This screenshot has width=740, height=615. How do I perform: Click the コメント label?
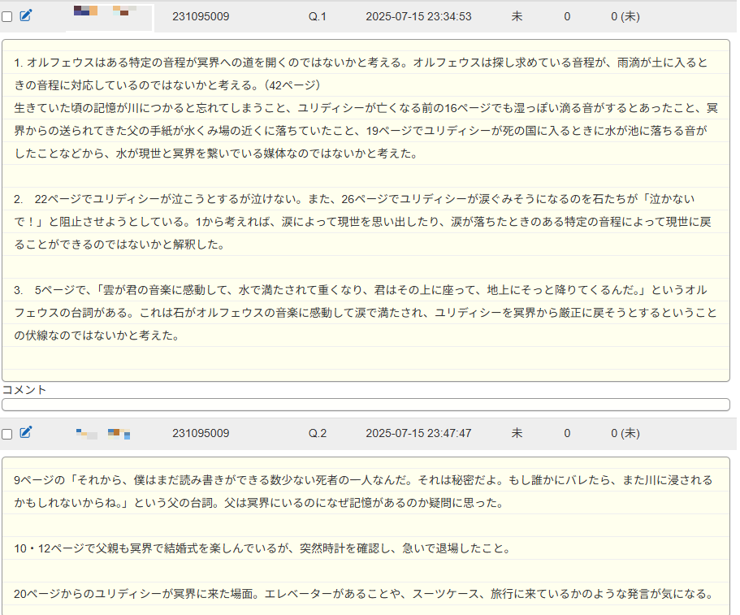tap(24, 390)
